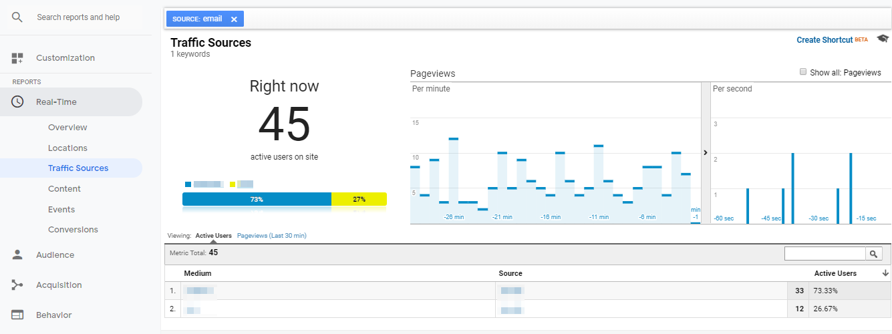
Task: Expand the per-second chart panel arrow
Action: 706,153
